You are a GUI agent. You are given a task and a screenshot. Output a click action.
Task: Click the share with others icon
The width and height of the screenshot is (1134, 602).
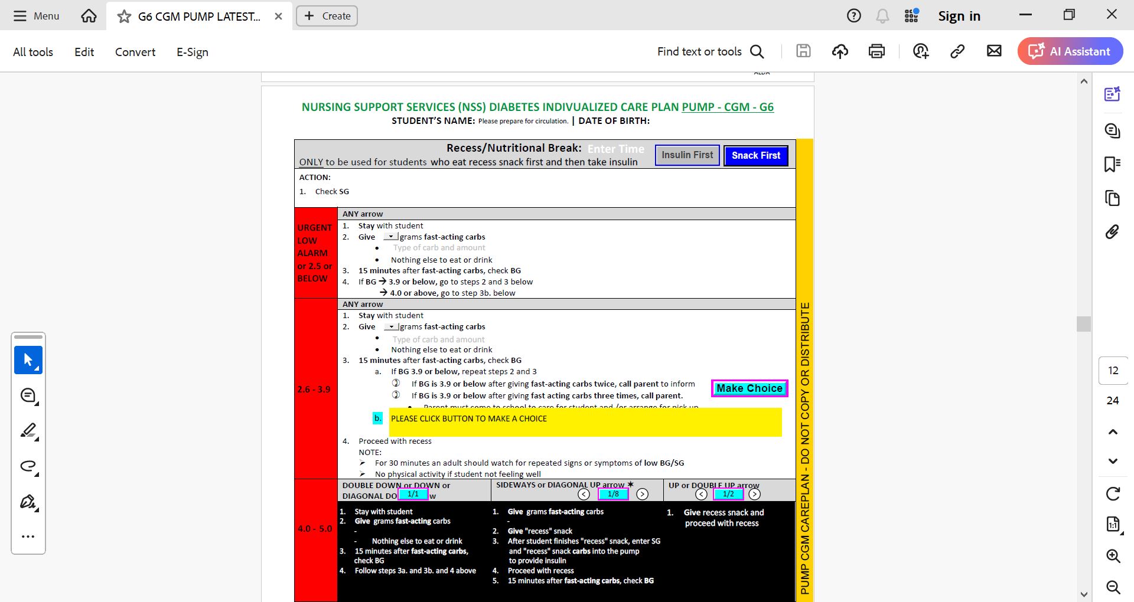[921, 51]
